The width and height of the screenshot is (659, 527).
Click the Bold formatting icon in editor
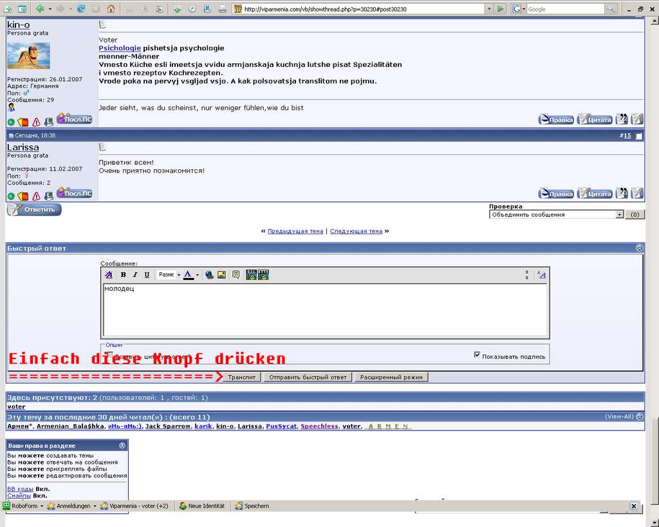124,275
